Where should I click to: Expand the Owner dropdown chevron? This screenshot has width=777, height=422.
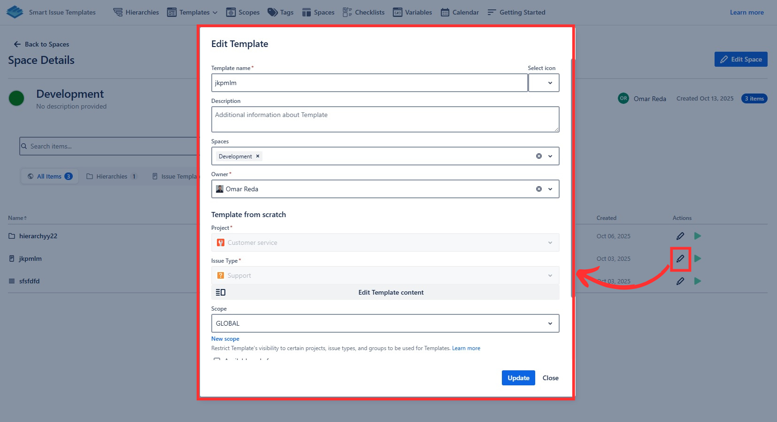coord(550,189)
